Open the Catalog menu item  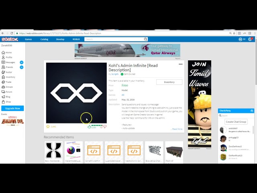(44, 39)
